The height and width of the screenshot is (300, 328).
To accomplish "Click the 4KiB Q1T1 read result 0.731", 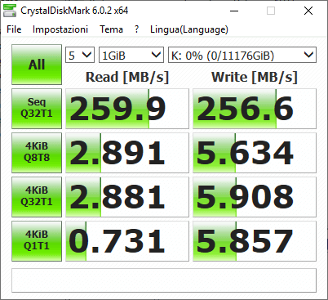I will point(127,241).
